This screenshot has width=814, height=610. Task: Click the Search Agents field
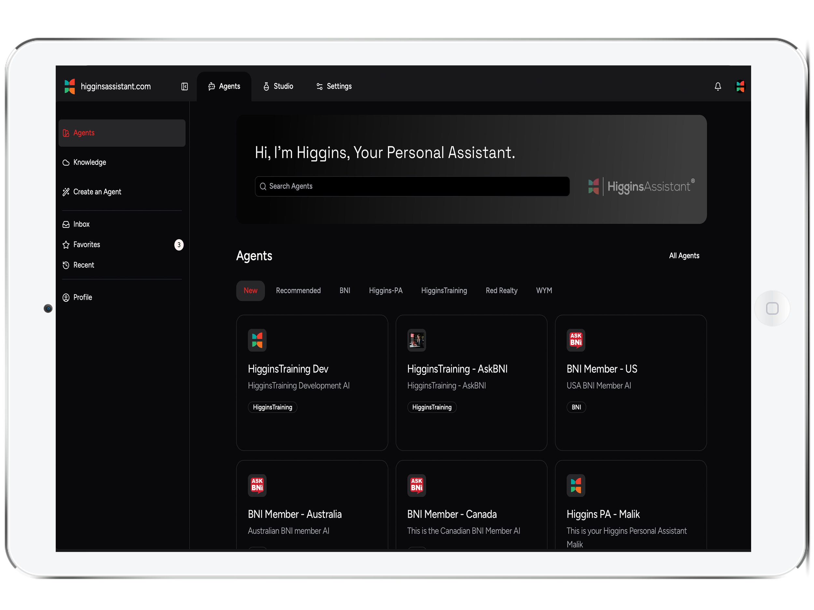(x=412, y=186)
